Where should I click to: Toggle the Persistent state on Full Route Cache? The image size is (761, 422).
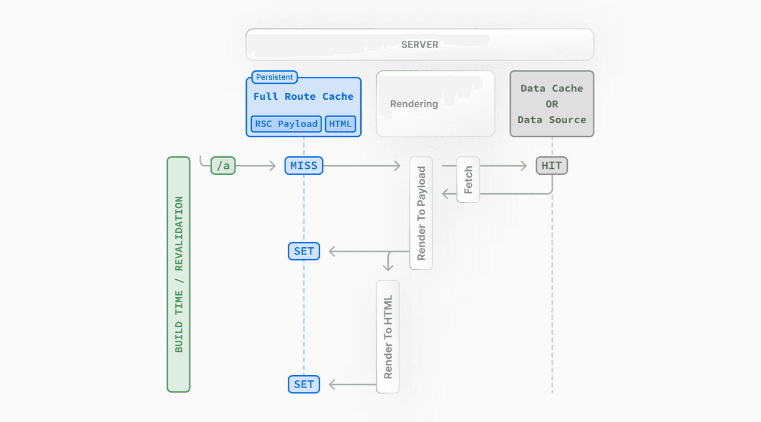tap(275, 77)
